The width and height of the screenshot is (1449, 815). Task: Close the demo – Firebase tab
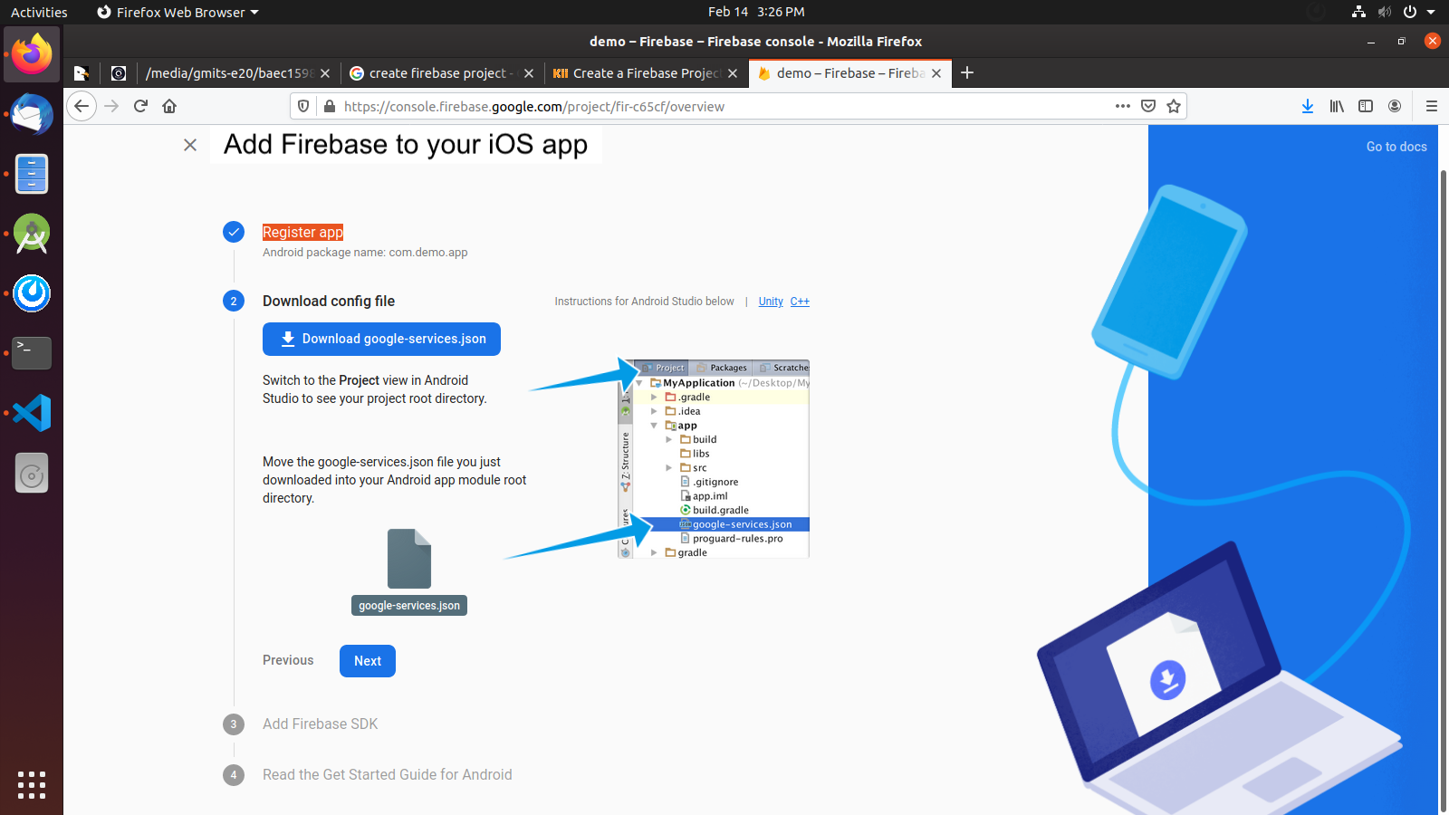point(936,73)
